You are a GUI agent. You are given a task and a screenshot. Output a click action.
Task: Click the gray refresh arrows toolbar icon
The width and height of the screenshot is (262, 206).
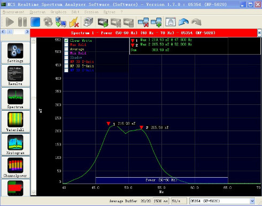pos(48,22)
